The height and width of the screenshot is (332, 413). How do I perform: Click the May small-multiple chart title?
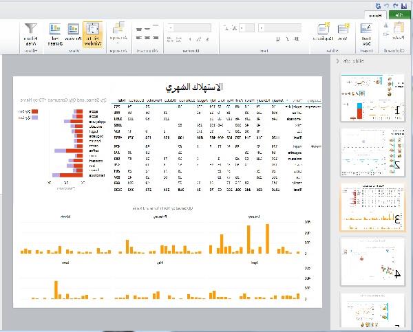[160, 263]
